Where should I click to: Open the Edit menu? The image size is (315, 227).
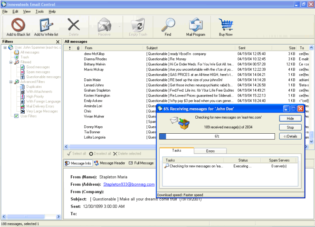pyautogui.click(x=15, y=11)
